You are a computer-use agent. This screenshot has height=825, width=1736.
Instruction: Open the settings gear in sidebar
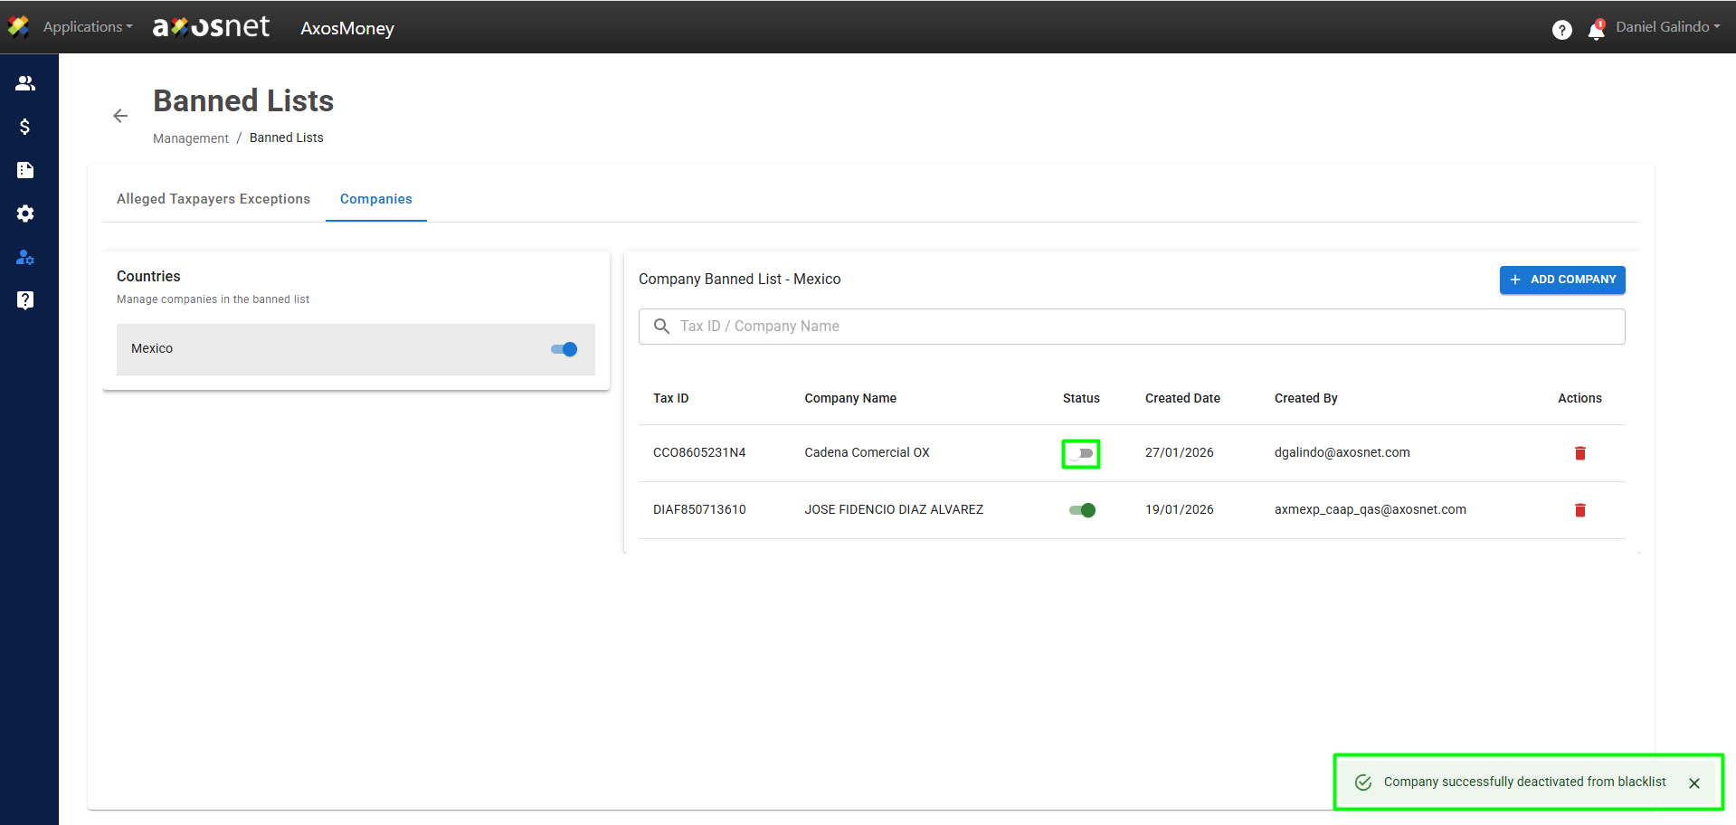[25, 213]
